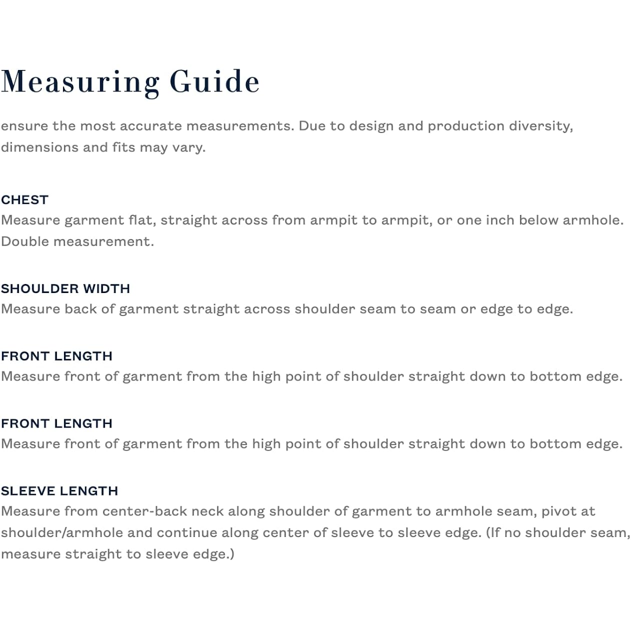Click the 'measure straight to sleeve edge.)' line
The image size is (631, 631).
[117, 554]
